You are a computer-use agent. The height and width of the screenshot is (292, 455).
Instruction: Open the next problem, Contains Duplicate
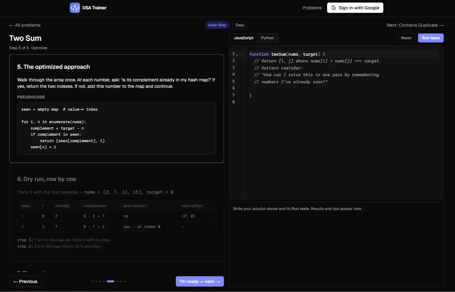(x=415, y=25)
